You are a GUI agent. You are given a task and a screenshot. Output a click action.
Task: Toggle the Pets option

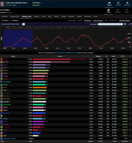coord(106,20)
